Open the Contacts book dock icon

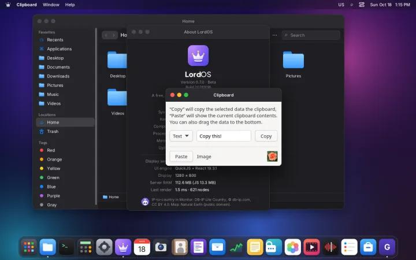[180, 247]
